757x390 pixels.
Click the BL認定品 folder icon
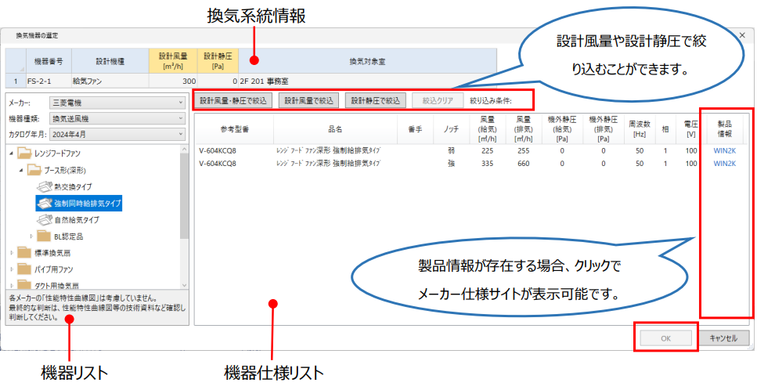(46, 236)
